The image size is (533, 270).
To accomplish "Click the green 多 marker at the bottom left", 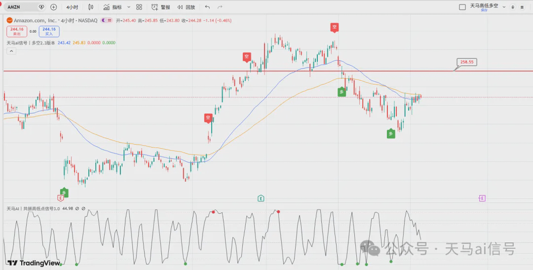I will [64, 193].
